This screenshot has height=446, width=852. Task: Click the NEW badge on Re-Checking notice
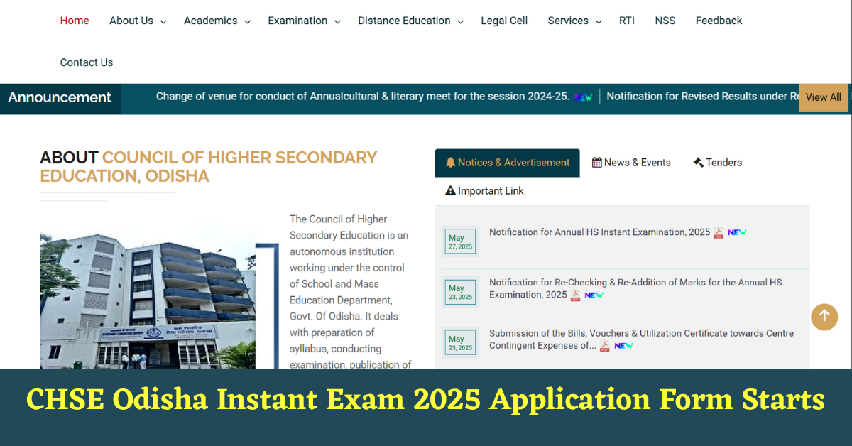594,295
